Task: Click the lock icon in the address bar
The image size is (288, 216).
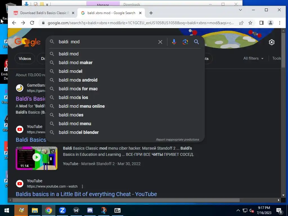Action: [43, 23]
